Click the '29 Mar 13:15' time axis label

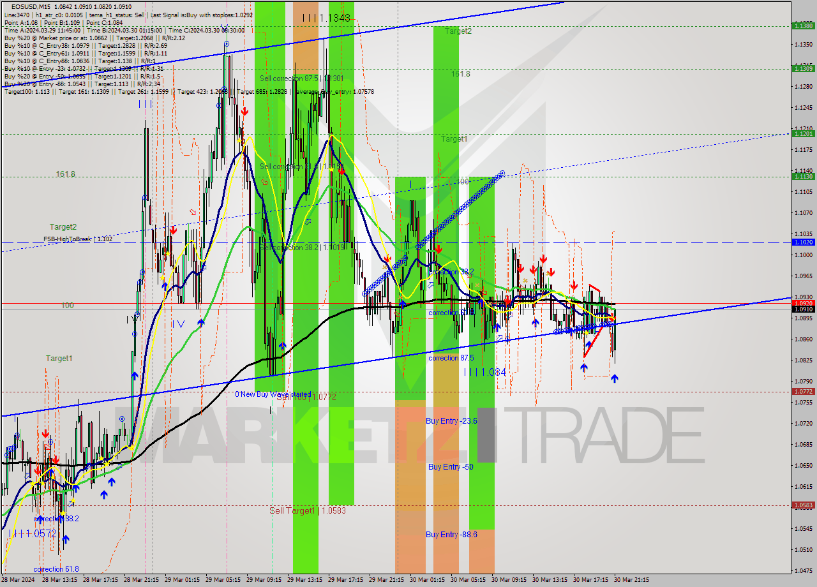(305, 580)
